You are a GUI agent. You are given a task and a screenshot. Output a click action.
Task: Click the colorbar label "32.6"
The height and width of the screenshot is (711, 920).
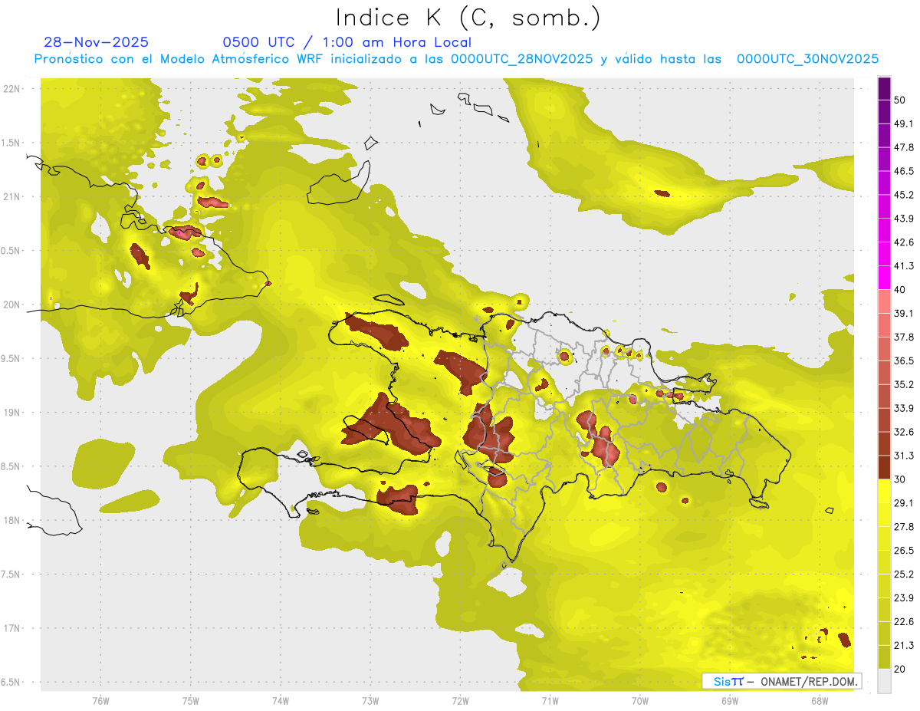click(x=903, y=432)
